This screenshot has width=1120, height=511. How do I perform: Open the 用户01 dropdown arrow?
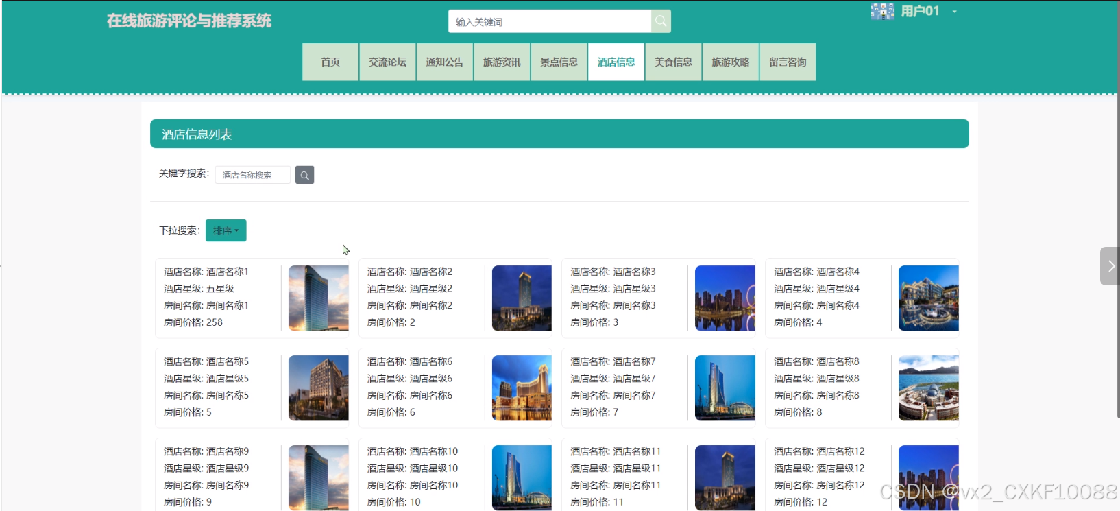click(954, 12)
